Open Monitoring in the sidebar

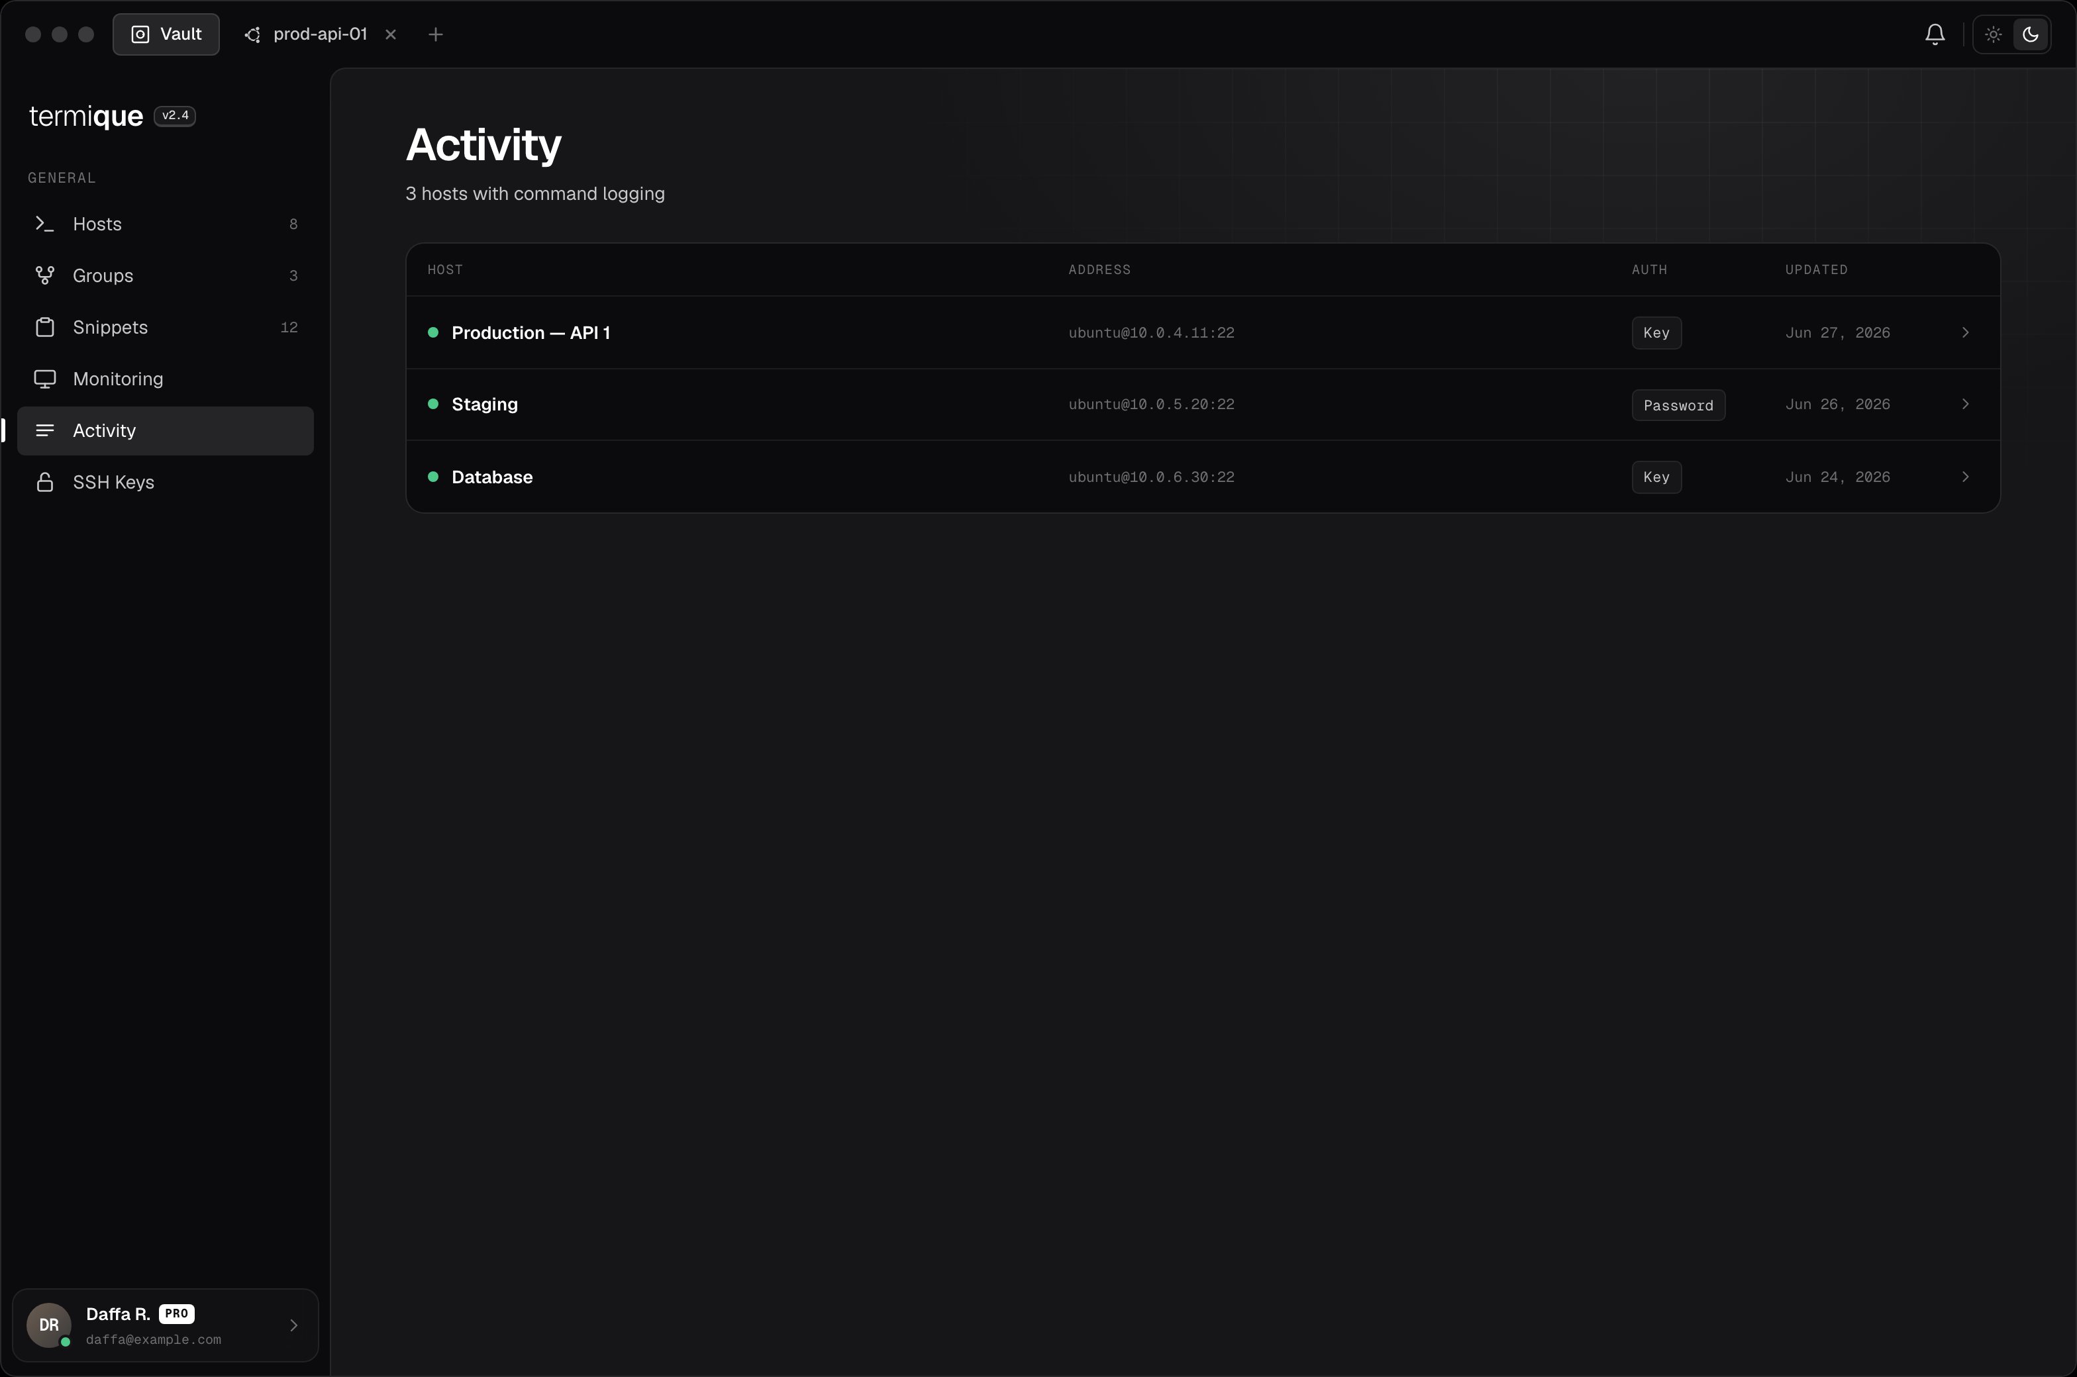click(165, 379)
